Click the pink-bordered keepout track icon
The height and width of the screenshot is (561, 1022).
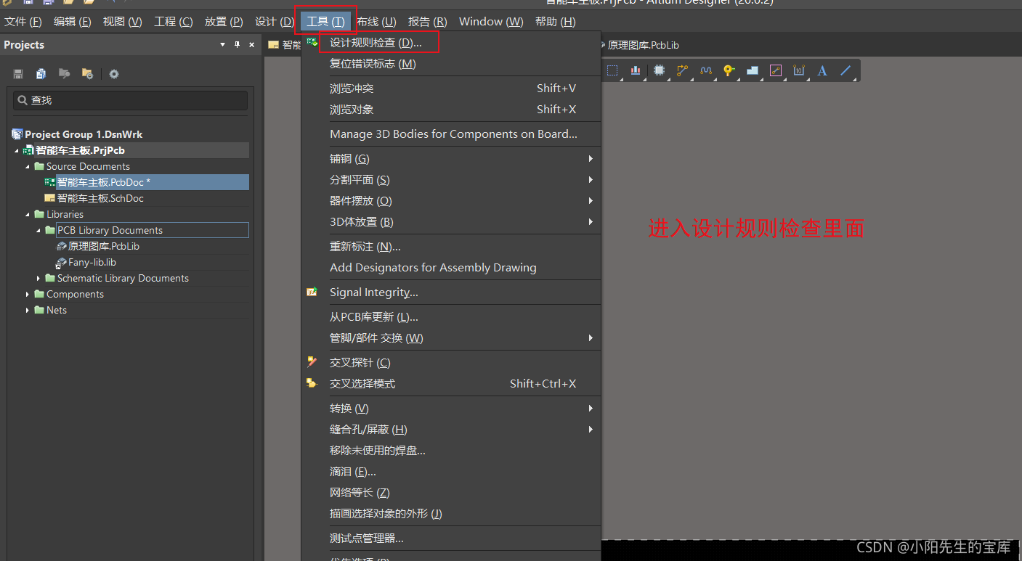(x=776, y=70)
